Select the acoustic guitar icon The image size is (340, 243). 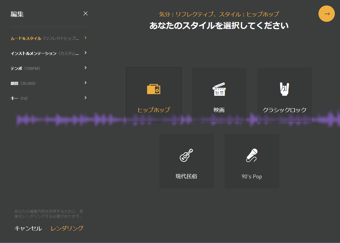[x=186, y=155]
